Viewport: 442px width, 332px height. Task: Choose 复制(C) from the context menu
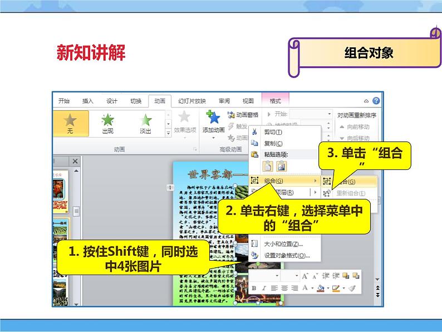[x=273, y=143]
